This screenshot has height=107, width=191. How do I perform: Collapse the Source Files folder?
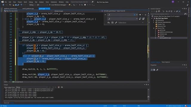[x=154, y=28]
